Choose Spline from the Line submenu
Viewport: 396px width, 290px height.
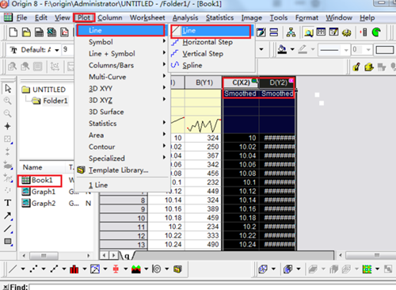pyautogui.click(x=192, y=65)
